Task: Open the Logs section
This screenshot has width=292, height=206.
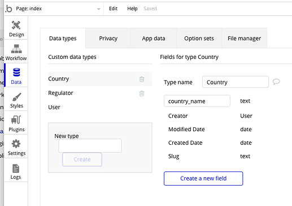Action: coord(16,171)
